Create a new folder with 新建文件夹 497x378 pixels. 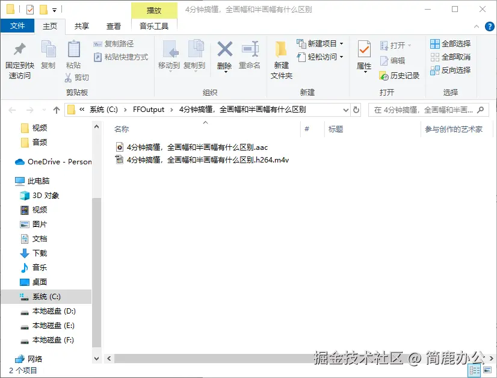tap(281, 60)
